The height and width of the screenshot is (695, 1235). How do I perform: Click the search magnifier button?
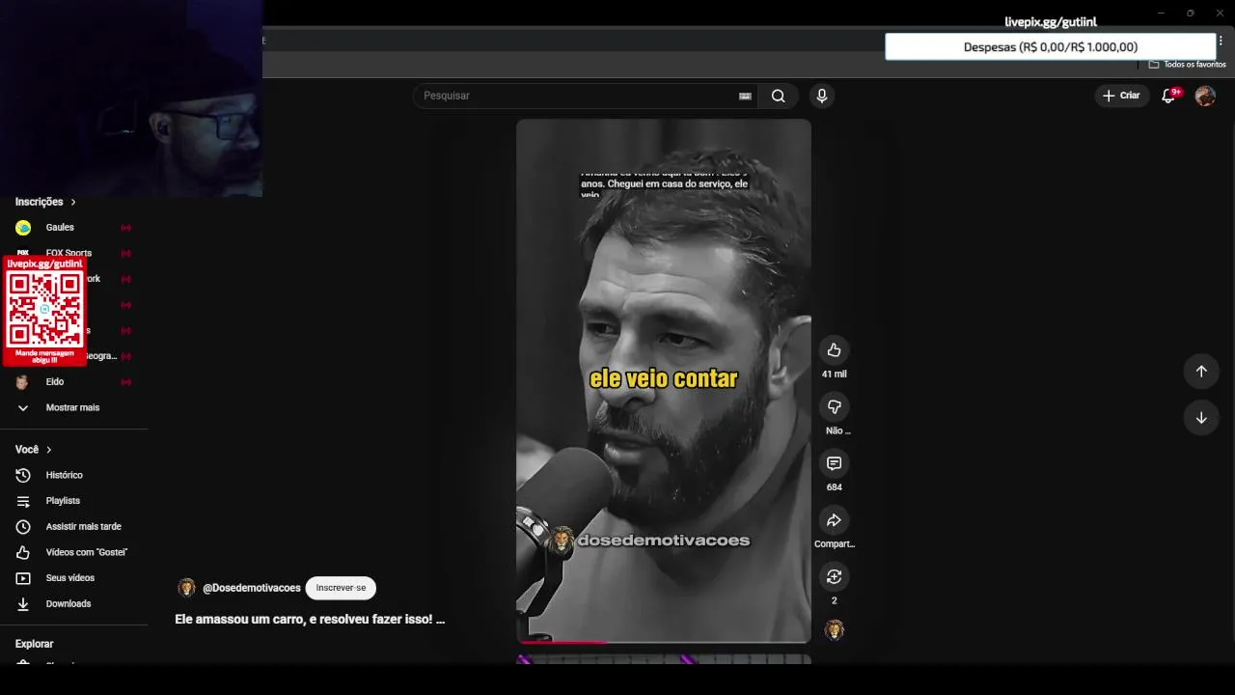779,96
